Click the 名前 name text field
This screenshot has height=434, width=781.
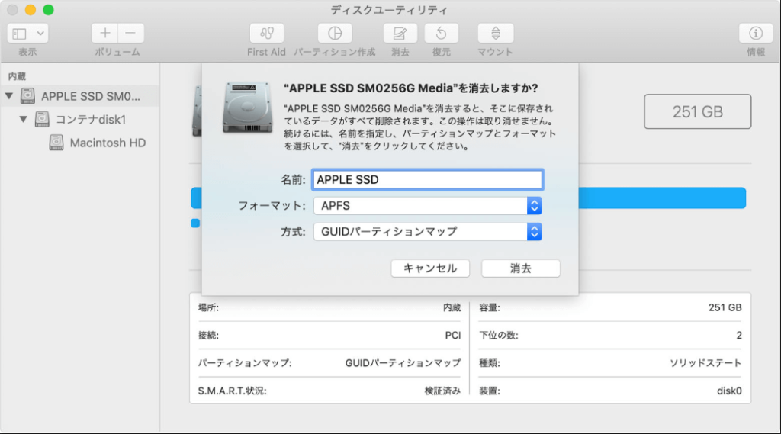click(428, 180)
